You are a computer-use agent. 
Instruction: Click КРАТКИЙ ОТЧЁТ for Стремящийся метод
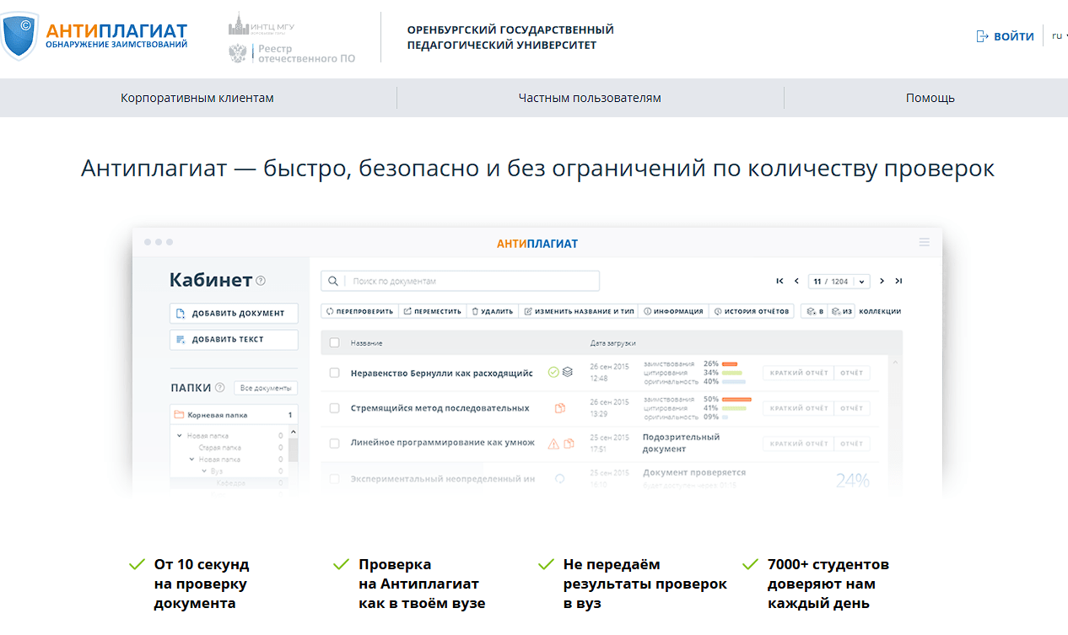(799, 408)
